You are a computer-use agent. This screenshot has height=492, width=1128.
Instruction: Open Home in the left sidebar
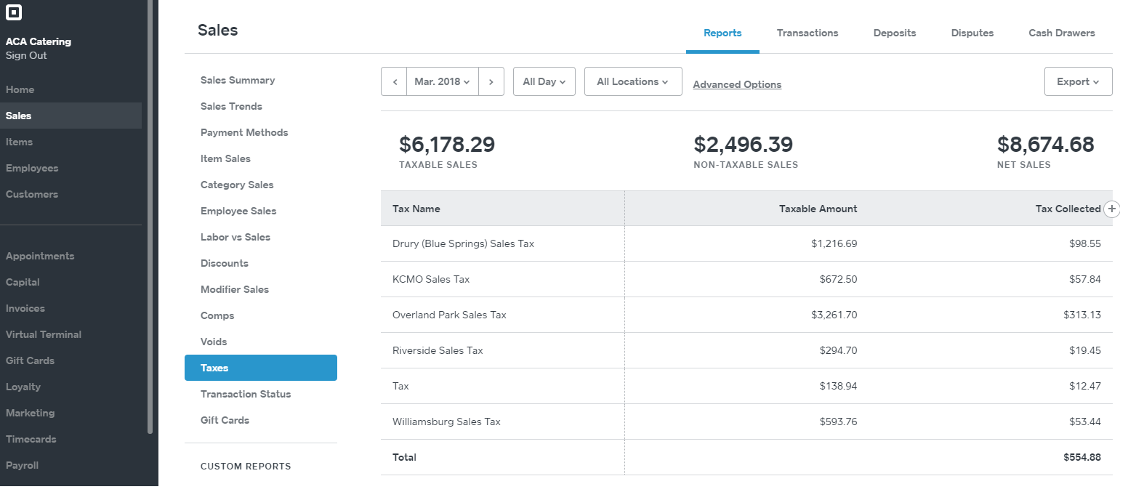(x=20, y=89)
